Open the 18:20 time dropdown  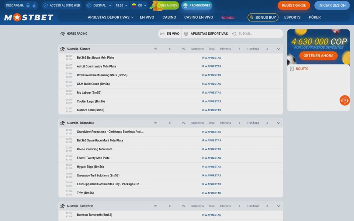pos(121,6)
